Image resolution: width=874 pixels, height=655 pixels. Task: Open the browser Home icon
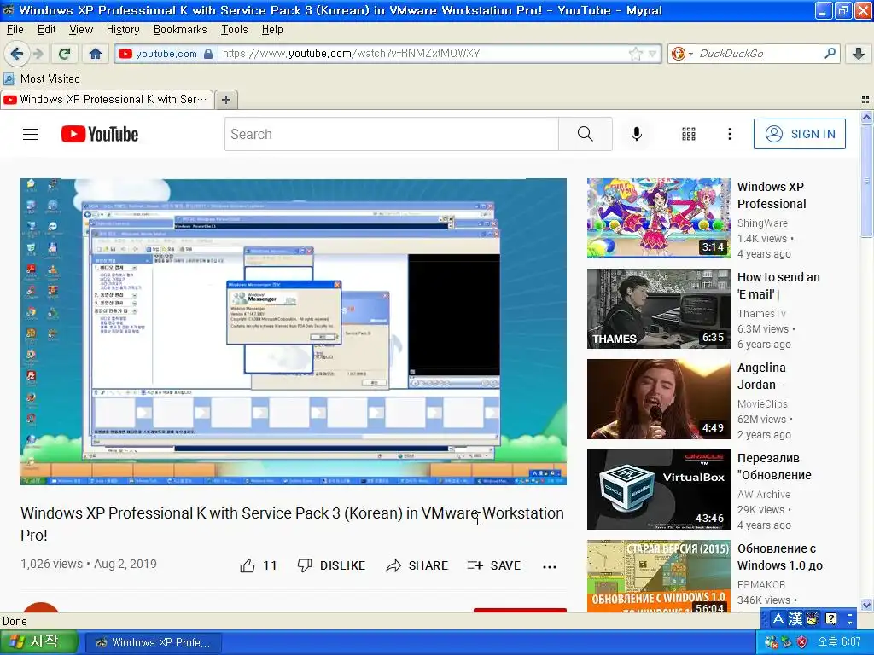(96, 54)
